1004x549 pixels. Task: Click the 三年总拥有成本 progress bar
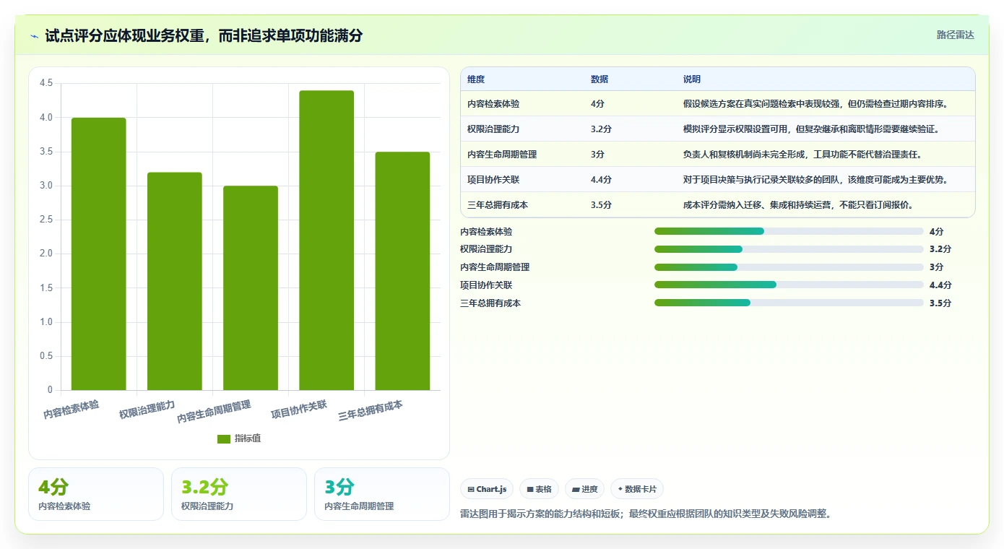[789, 303]
